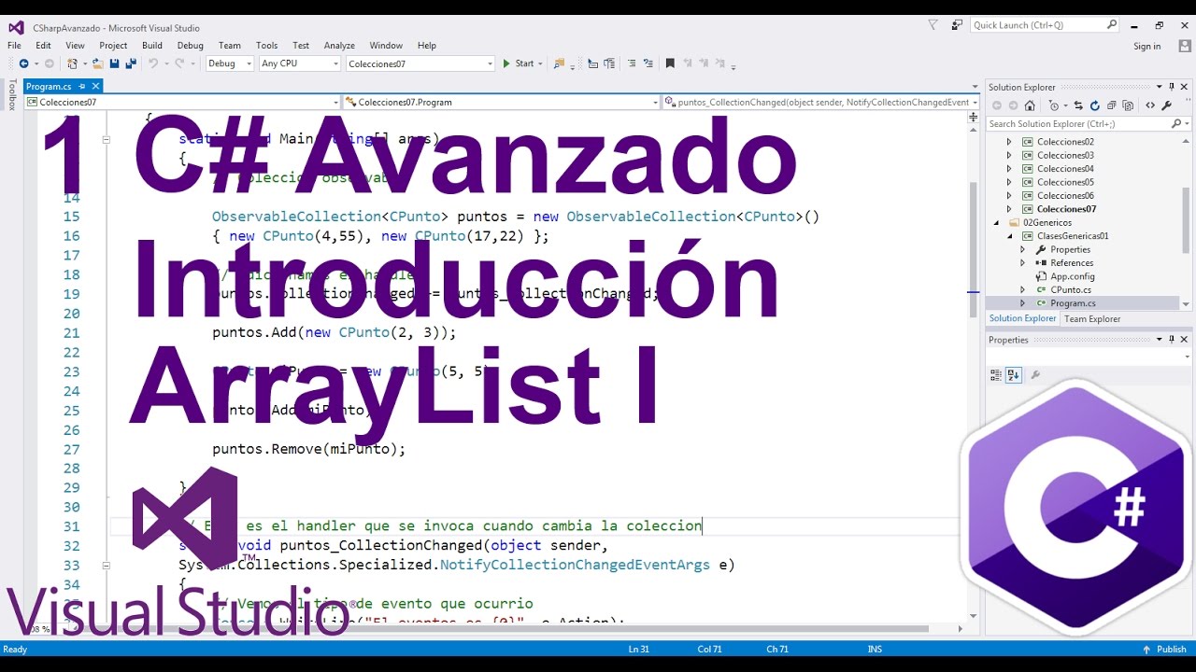Expand the CPunto.cs node

click(x=1022, y=290)
